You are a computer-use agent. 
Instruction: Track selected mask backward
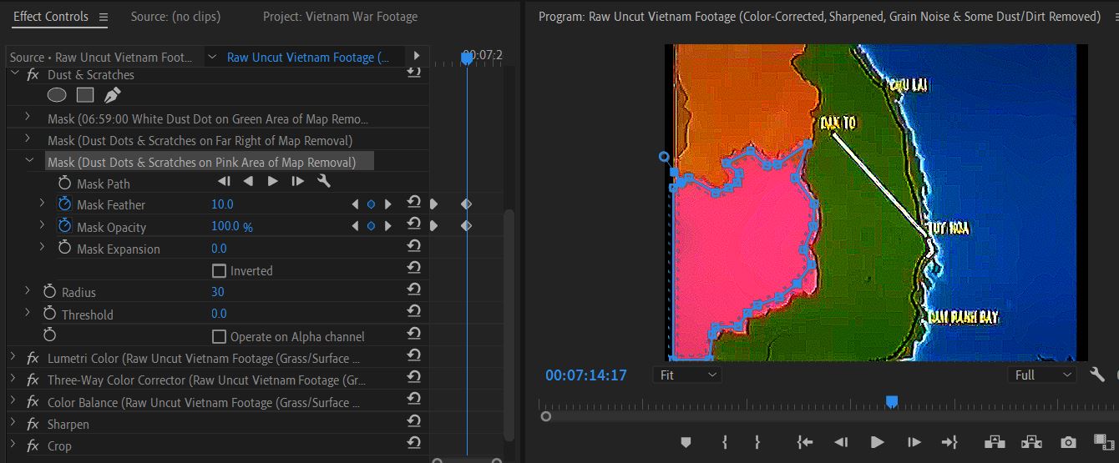[x=248, y=182]
